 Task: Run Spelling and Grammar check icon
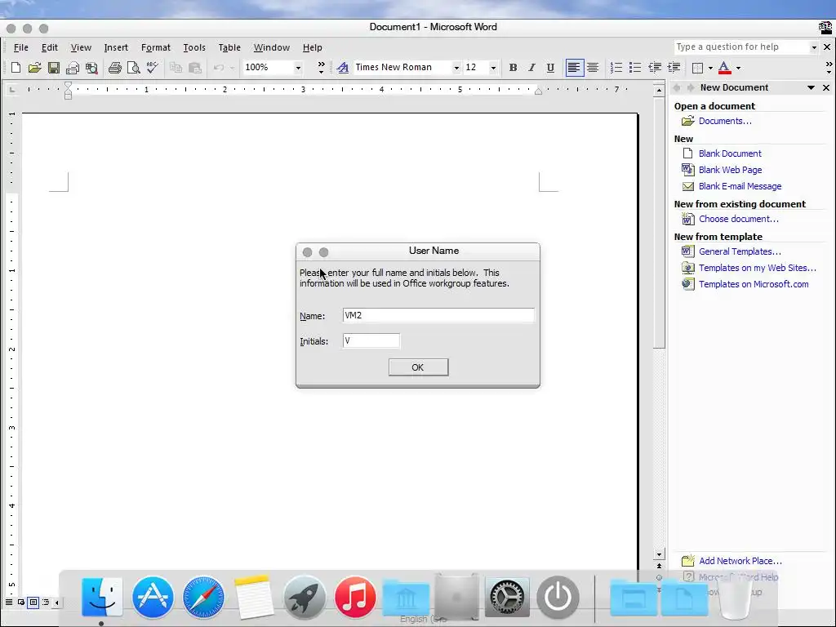(x=153, y=68)
